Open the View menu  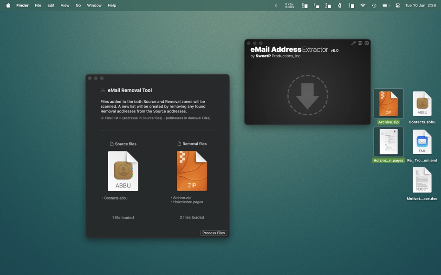(x=65, y=6)
